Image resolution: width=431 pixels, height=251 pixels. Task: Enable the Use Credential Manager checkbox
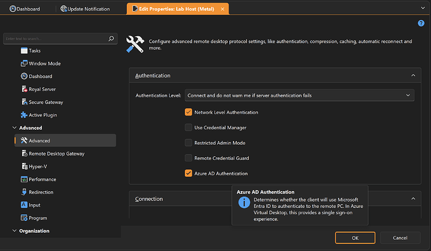(x=189, y=127)
